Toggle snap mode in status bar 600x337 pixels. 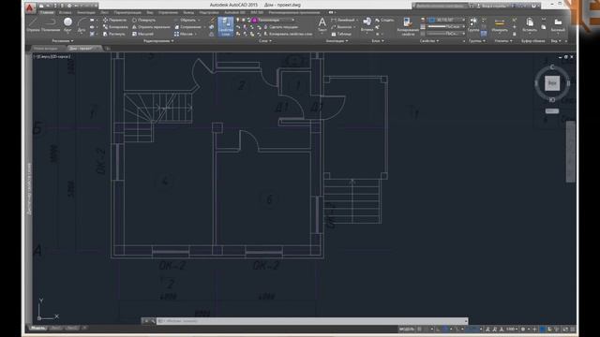(427, 329)
